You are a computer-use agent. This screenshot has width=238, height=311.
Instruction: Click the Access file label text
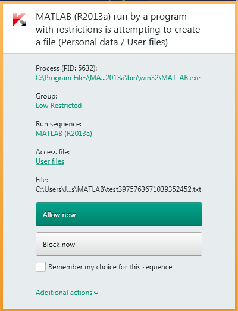click(53, 152)
